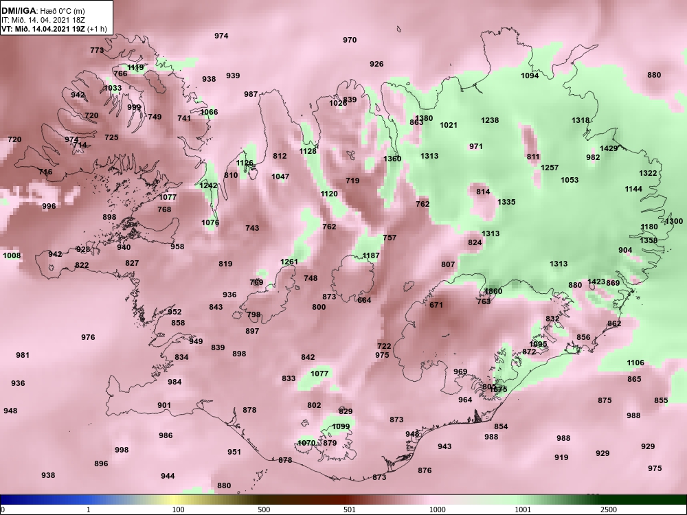This screenshot has width=687, height=515.
Task: Click the map value "904"
Action: (625, 250)
